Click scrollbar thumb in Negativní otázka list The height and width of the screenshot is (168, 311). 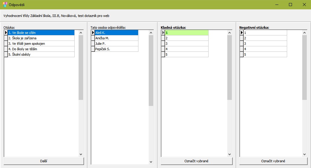304,68
